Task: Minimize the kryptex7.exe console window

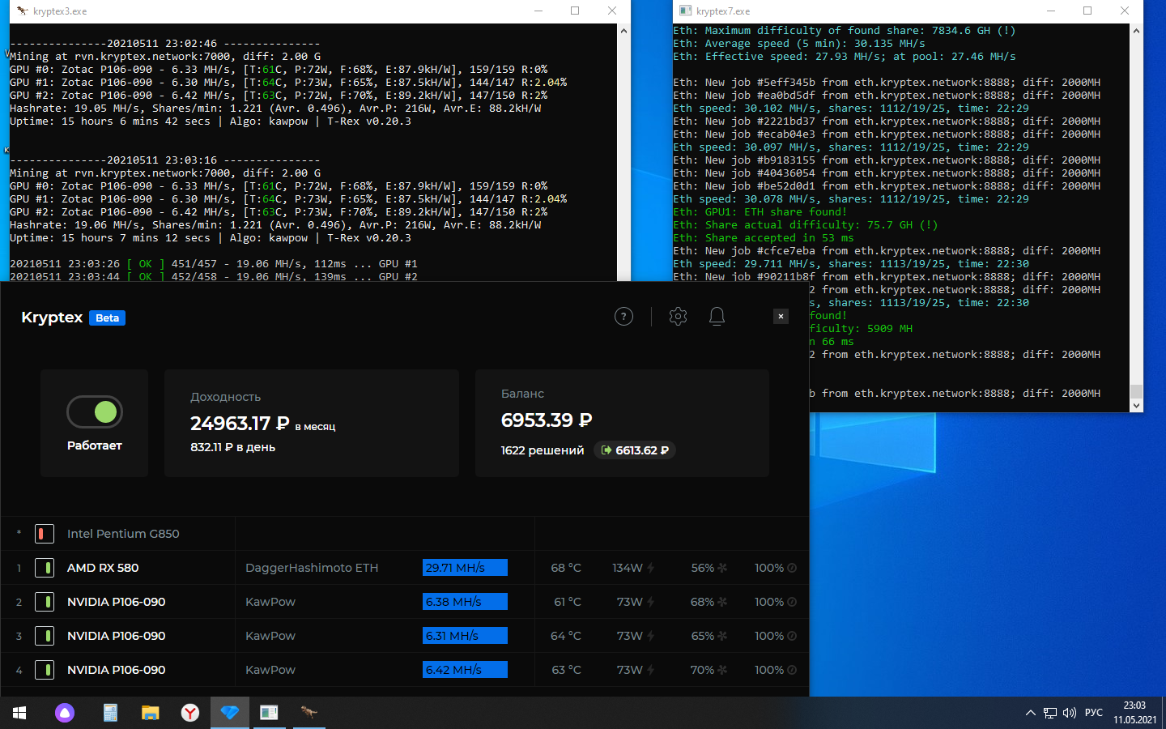Action: click(x=1051, y=11)
